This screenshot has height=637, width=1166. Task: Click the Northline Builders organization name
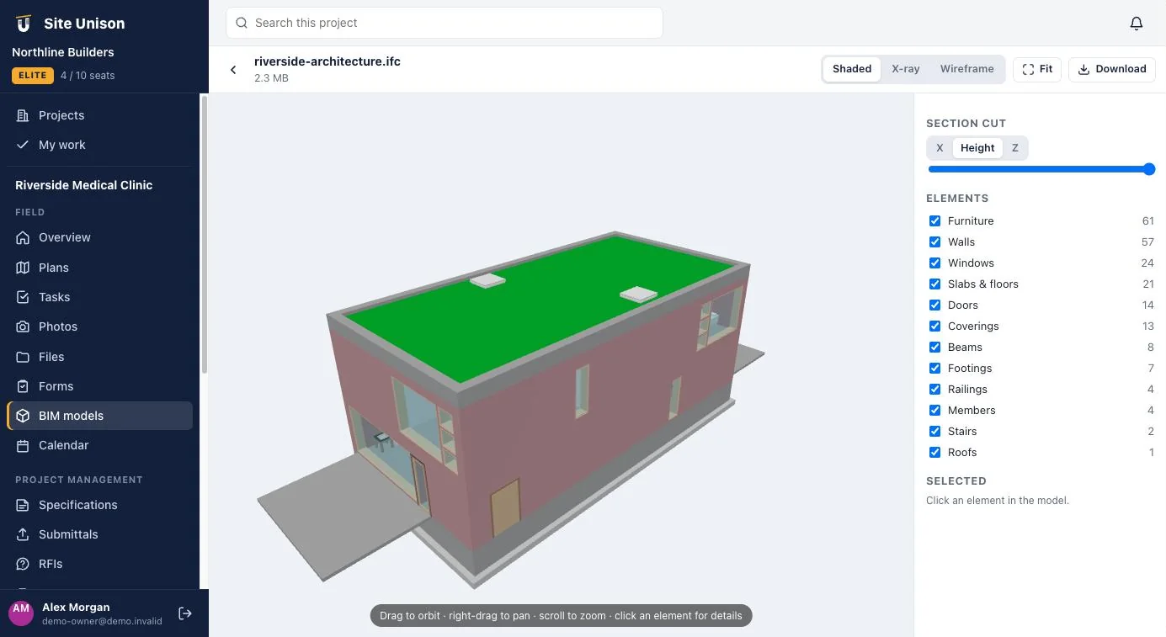click(63, 52)
